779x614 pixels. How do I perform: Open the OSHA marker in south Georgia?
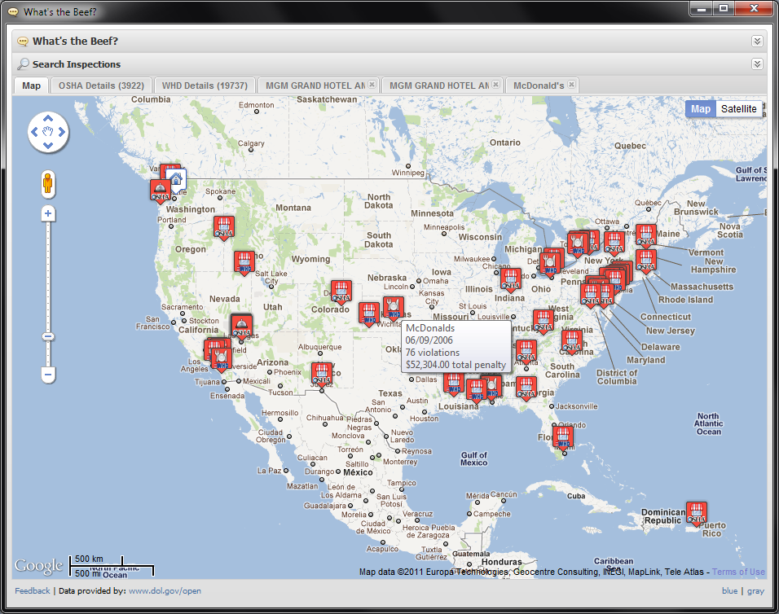tap(526, 388)
